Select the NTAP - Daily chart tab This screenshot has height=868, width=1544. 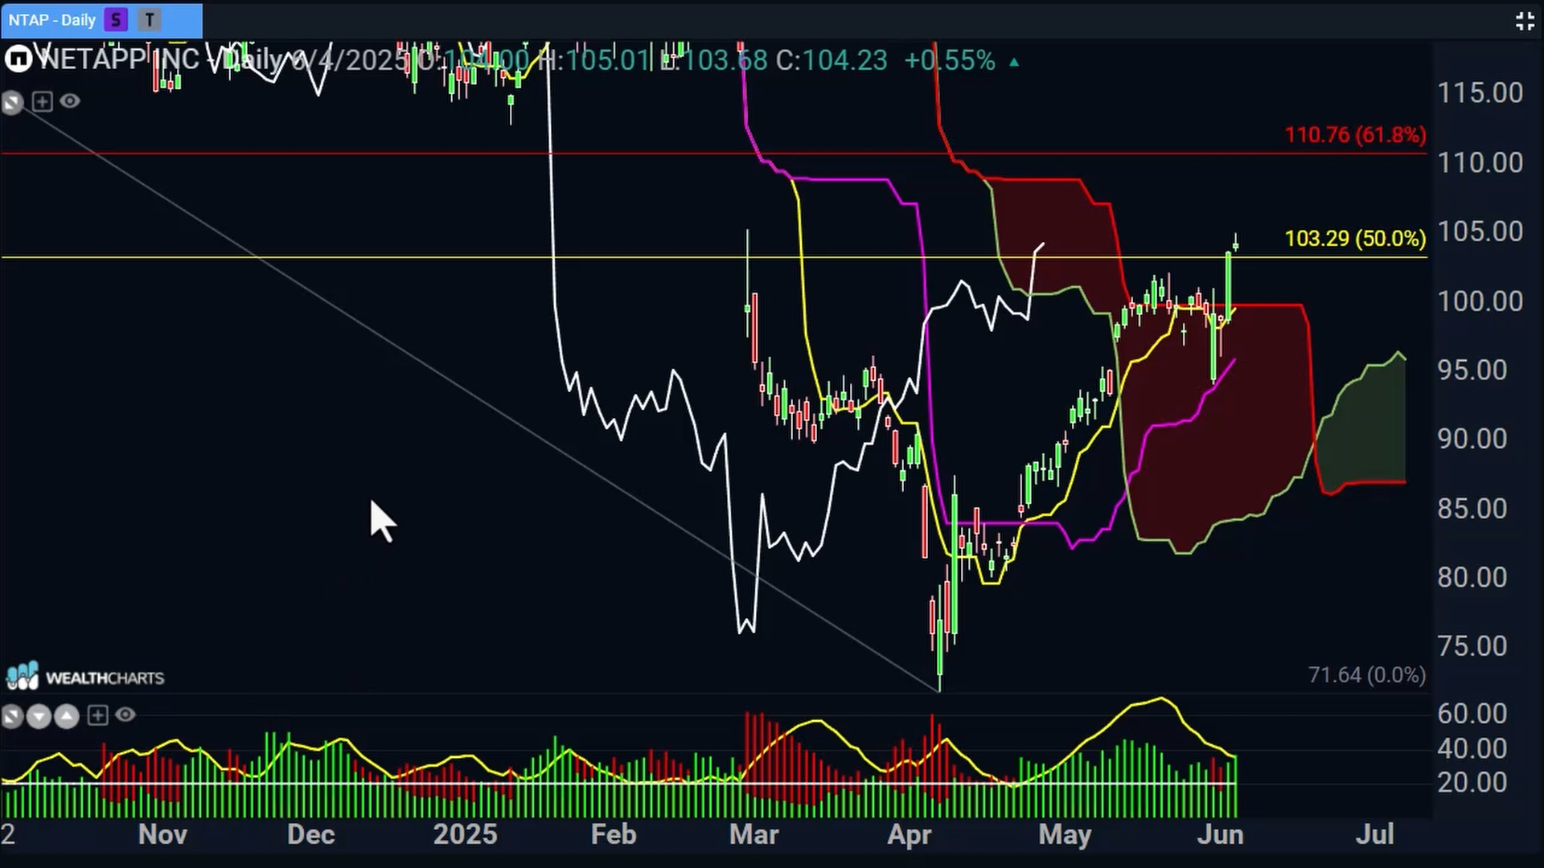(x=101, y=20)
